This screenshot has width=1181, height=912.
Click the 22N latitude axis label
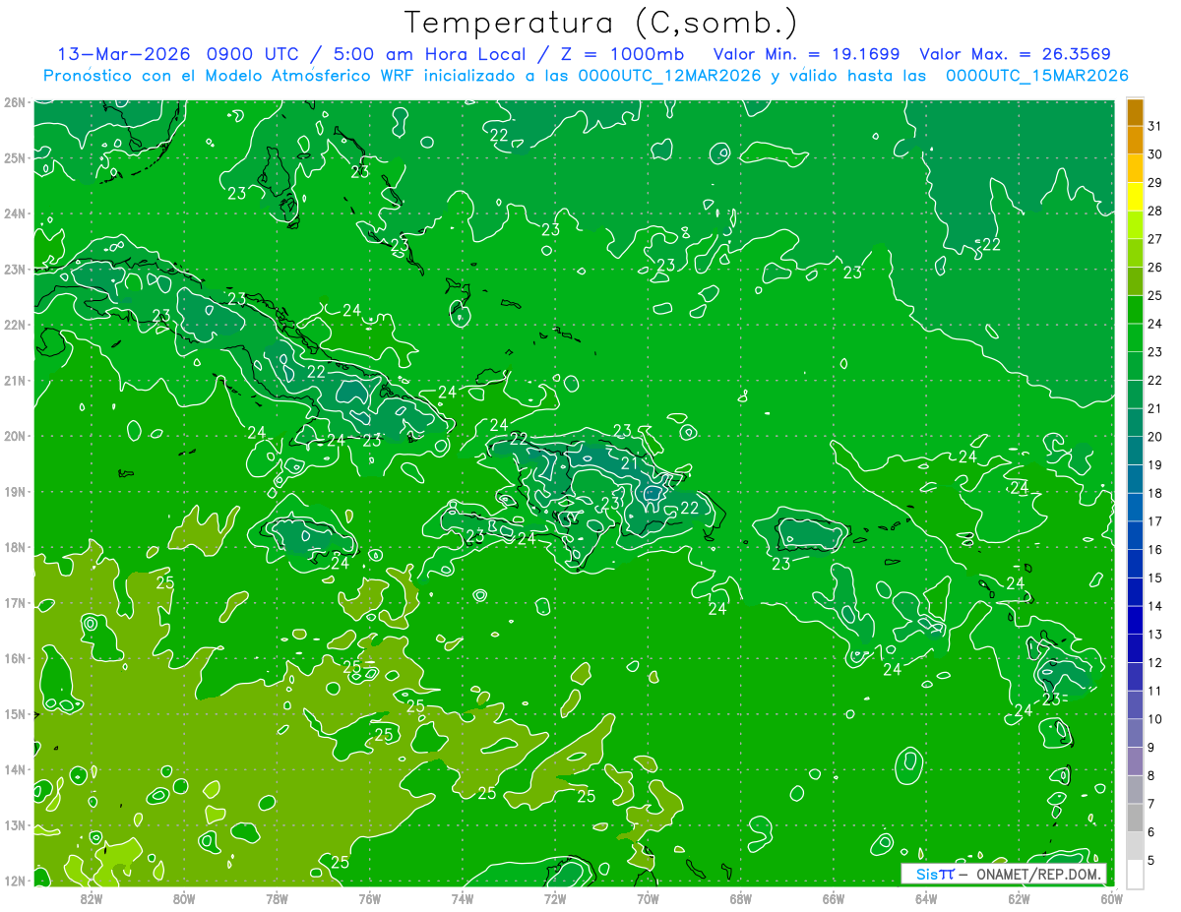coord(14,325)
